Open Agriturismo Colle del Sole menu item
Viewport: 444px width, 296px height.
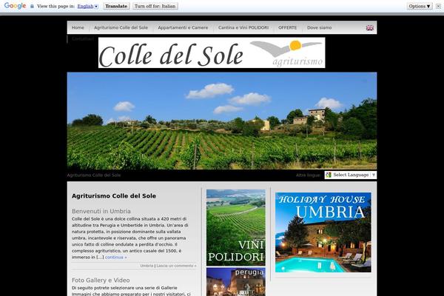click(121, 27)
